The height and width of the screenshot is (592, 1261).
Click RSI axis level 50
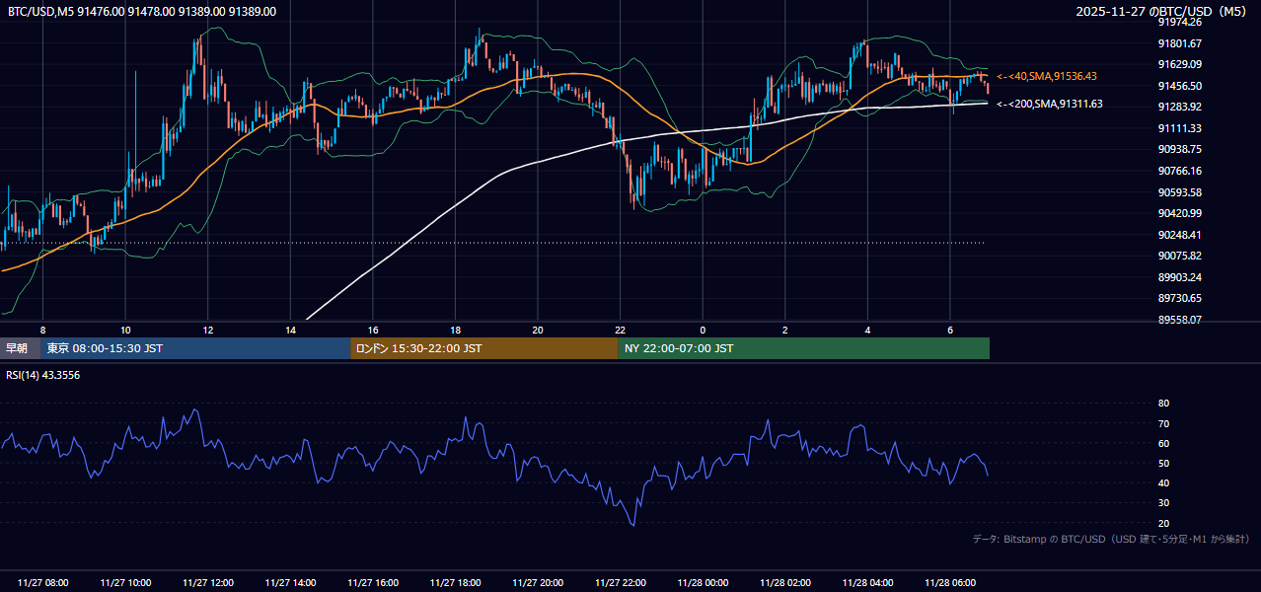(x=1163, y=463)
